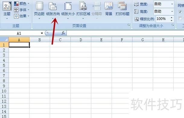Viewport: 184px width, 118px height.
Task: Select row 8 header
Action: point(4,81)
